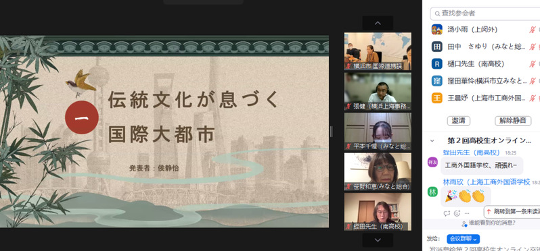The width and height of the screenshot is (540, 251).
Task: Toggle the mic mute for 窪田華怜
Action: pyautogui.click(x=533, y=81)
